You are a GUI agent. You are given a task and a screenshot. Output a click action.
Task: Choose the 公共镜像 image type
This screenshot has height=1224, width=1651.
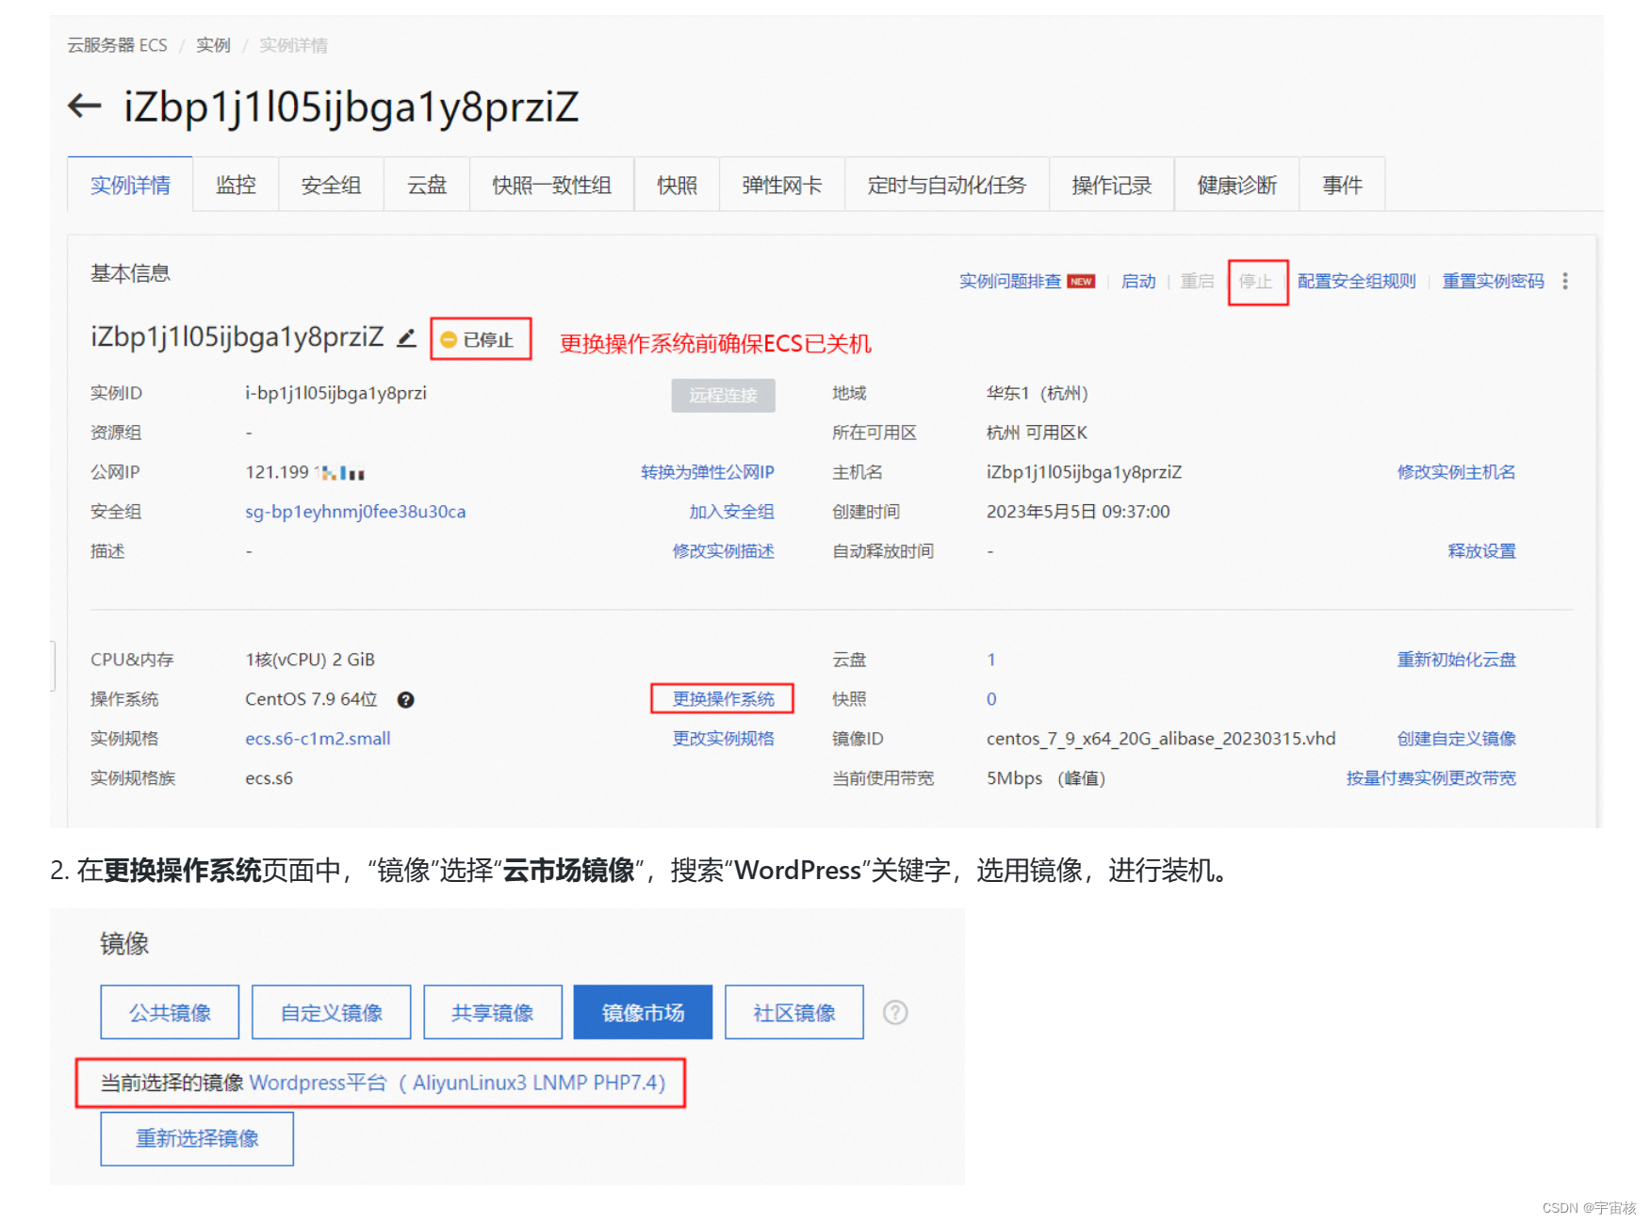170,1012
